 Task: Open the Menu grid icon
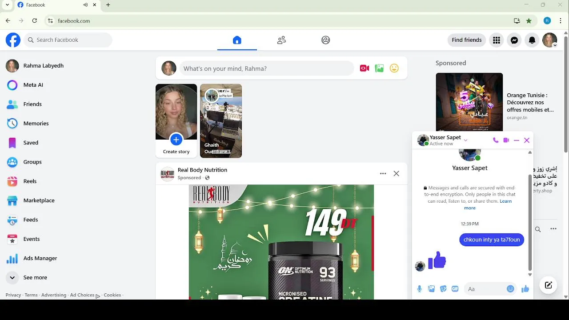(x=497, y=40)
